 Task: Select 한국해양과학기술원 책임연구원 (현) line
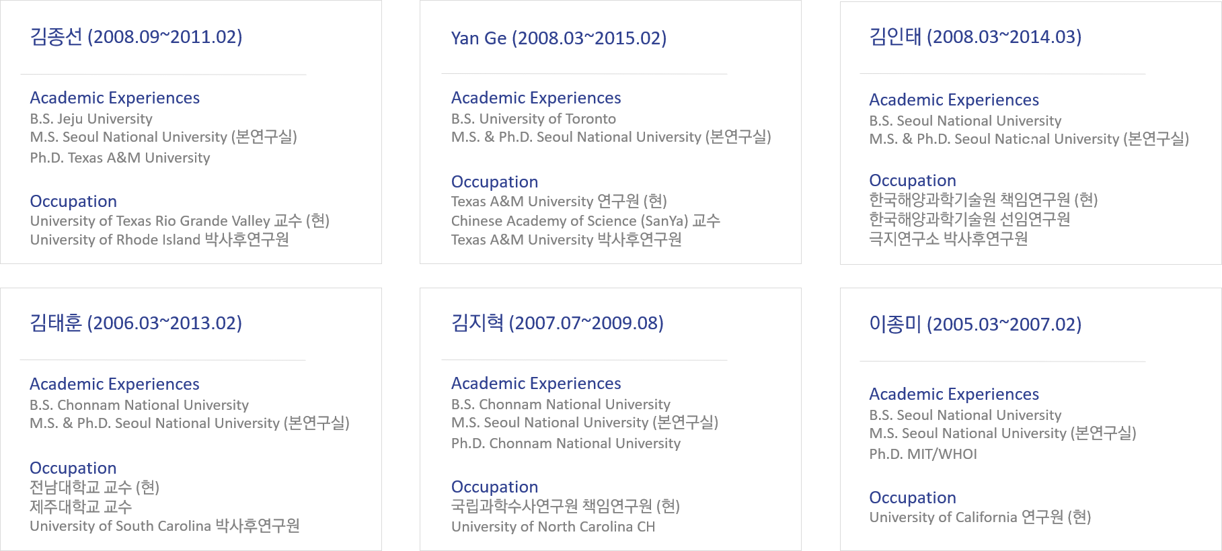tap(983, 200)
